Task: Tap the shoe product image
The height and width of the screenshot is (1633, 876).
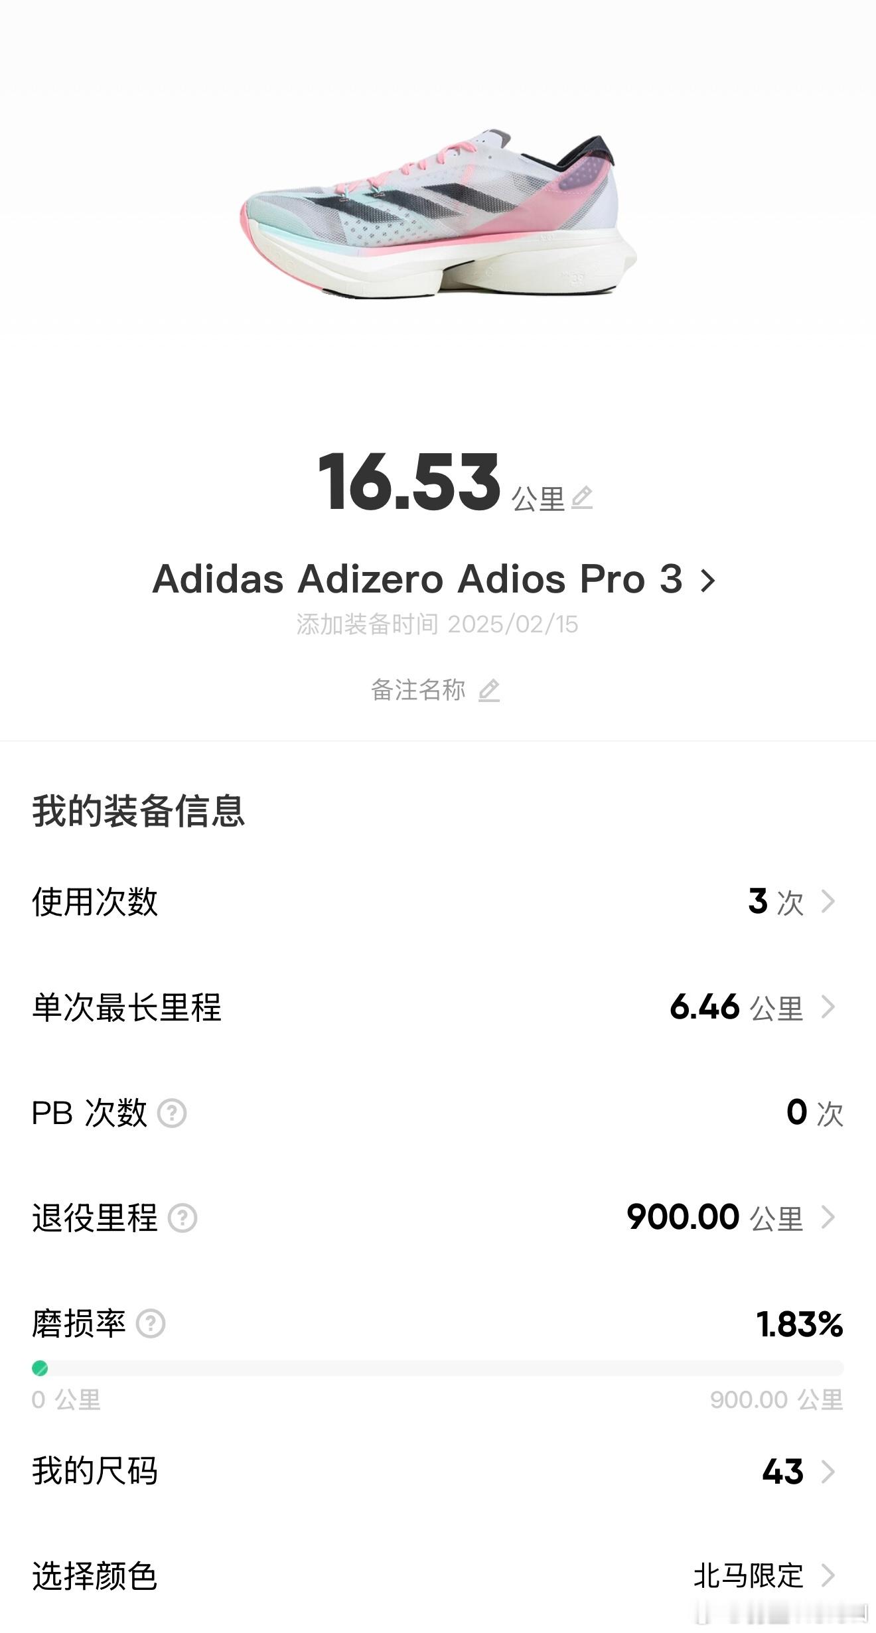Action: click(x=438, y=211)
